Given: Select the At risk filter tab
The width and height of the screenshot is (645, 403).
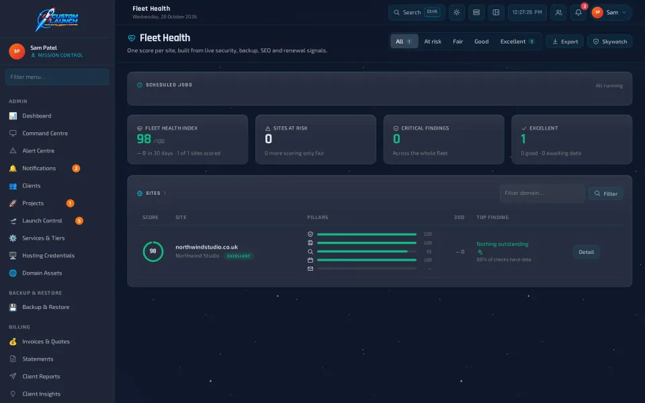Looking at the screenshot, I should [433, 42].
